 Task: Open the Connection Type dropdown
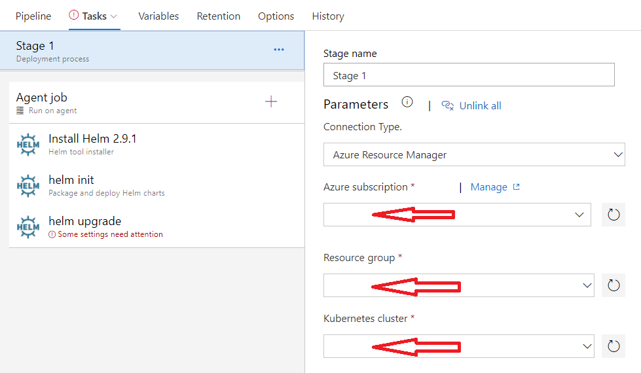pyautogui.click(x=474, y=154)
